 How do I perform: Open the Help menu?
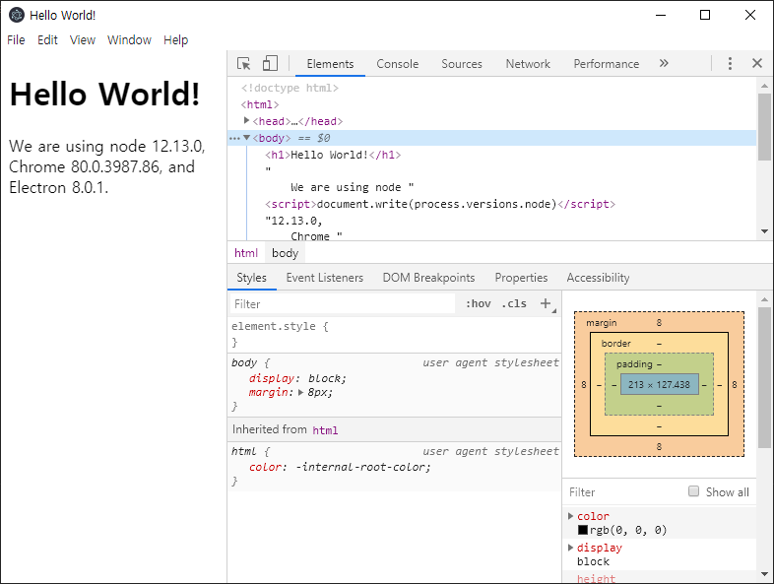coord(175,40)
